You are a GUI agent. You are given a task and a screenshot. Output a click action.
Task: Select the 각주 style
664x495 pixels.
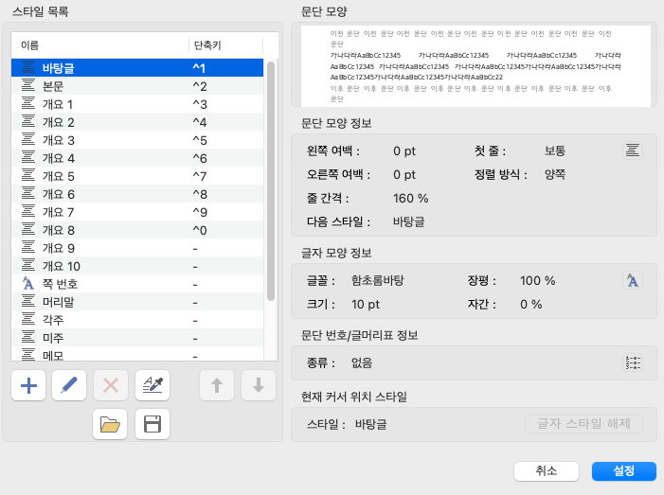(137, 320)
